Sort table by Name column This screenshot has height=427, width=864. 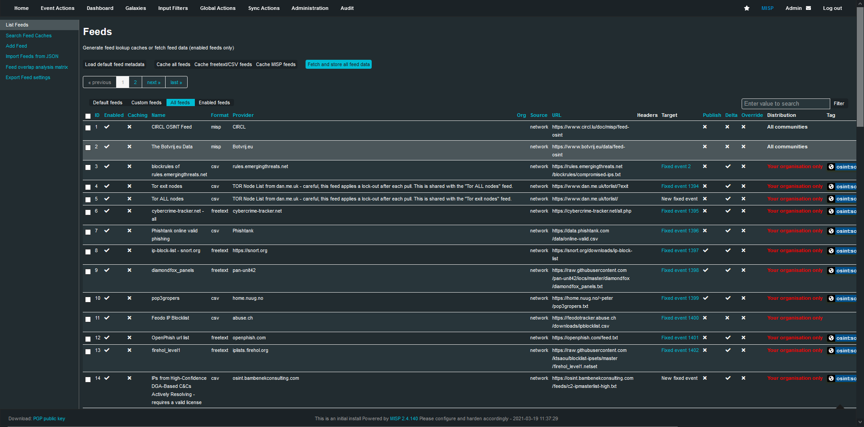click(x=158, y=115)
